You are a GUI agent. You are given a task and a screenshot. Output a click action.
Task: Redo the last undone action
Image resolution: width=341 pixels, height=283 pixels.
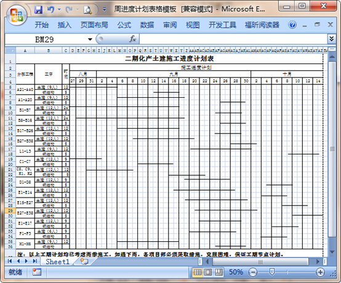69,9
